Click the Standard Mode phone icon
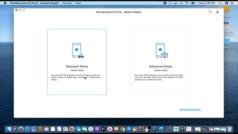The height and width of the screenshot is (134, 238). [78, 50]
